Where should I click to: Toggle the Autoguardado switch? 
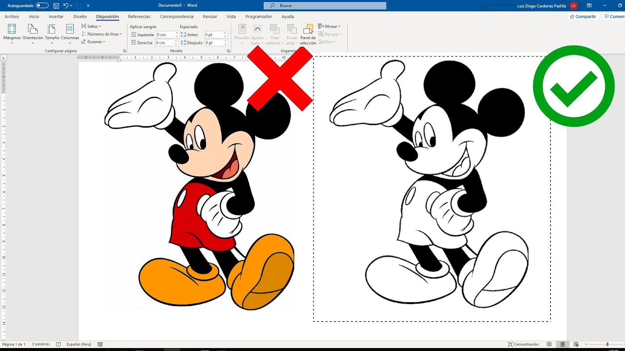pos(42,5)
